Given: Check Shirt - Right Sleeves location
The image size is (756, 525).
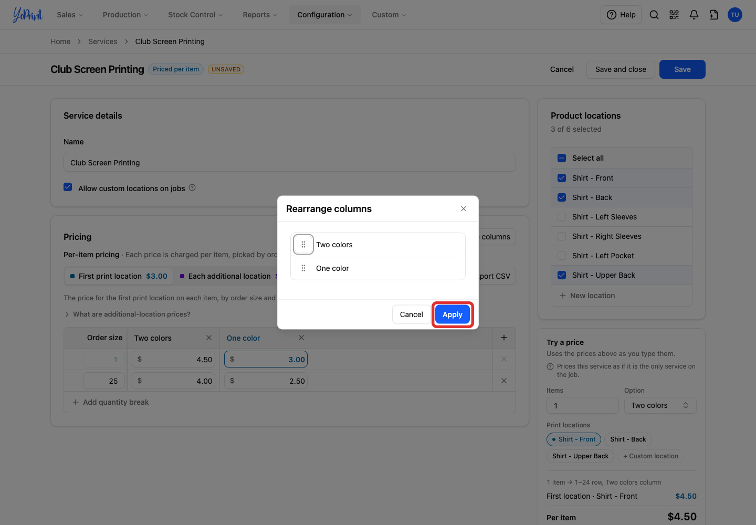Looking at the screenshot, I should [x=562, y=236].
